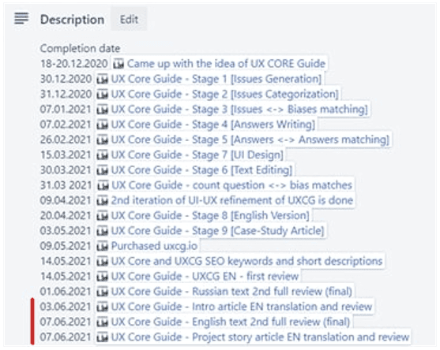Click board icon beside 'UXCG EN - first review'
The image size is (440, 350).
point(102,277)
